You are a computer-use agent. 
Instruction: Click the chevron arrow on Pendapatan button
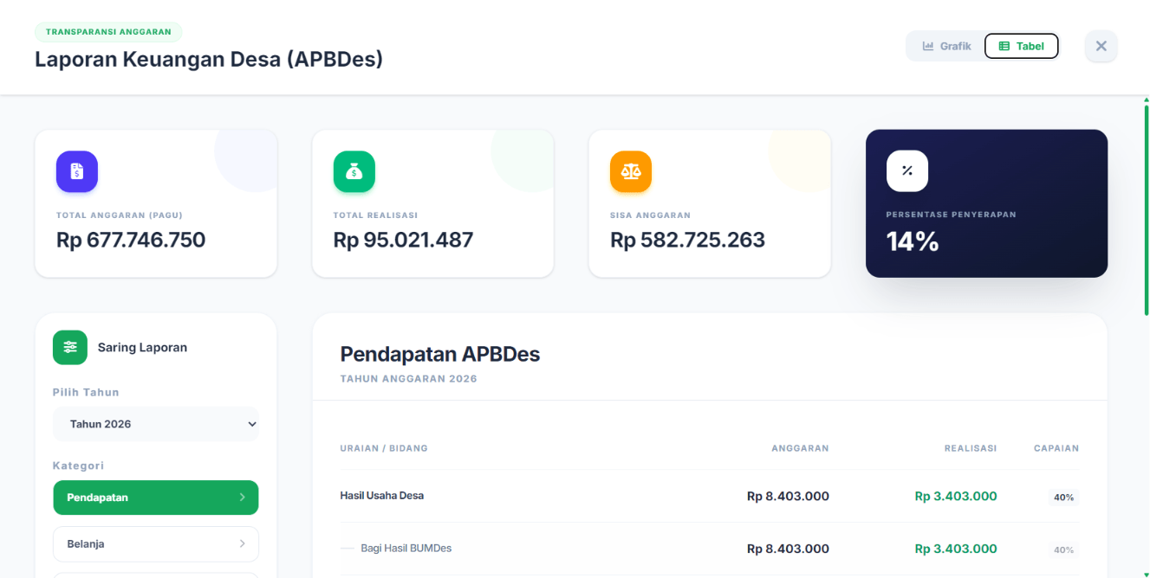point(242,498)
